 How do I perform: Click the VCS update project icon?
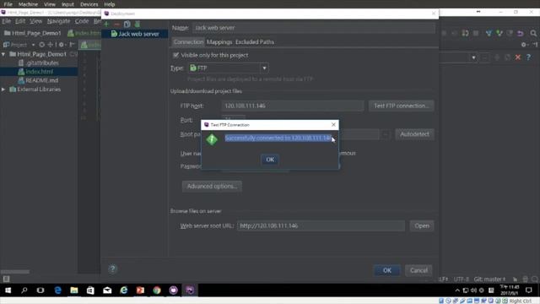[x=489, y=33]
